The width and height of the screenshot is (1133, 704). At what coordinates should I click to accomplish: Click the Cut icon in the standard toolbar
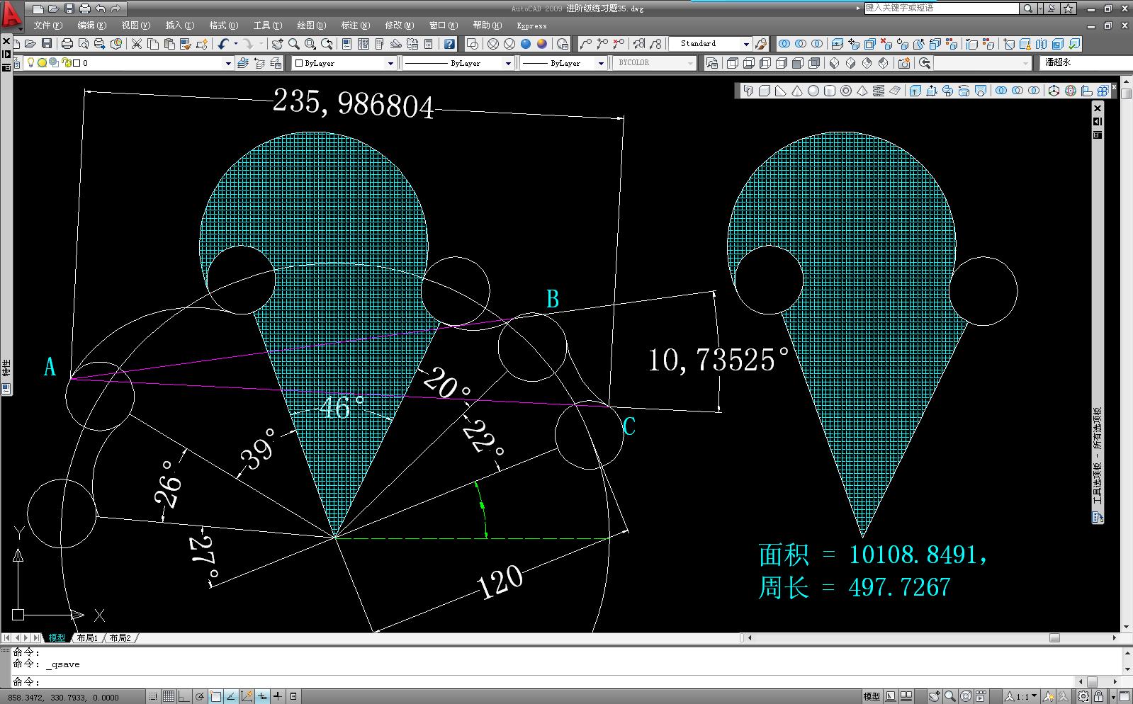[x=137, y=44]
